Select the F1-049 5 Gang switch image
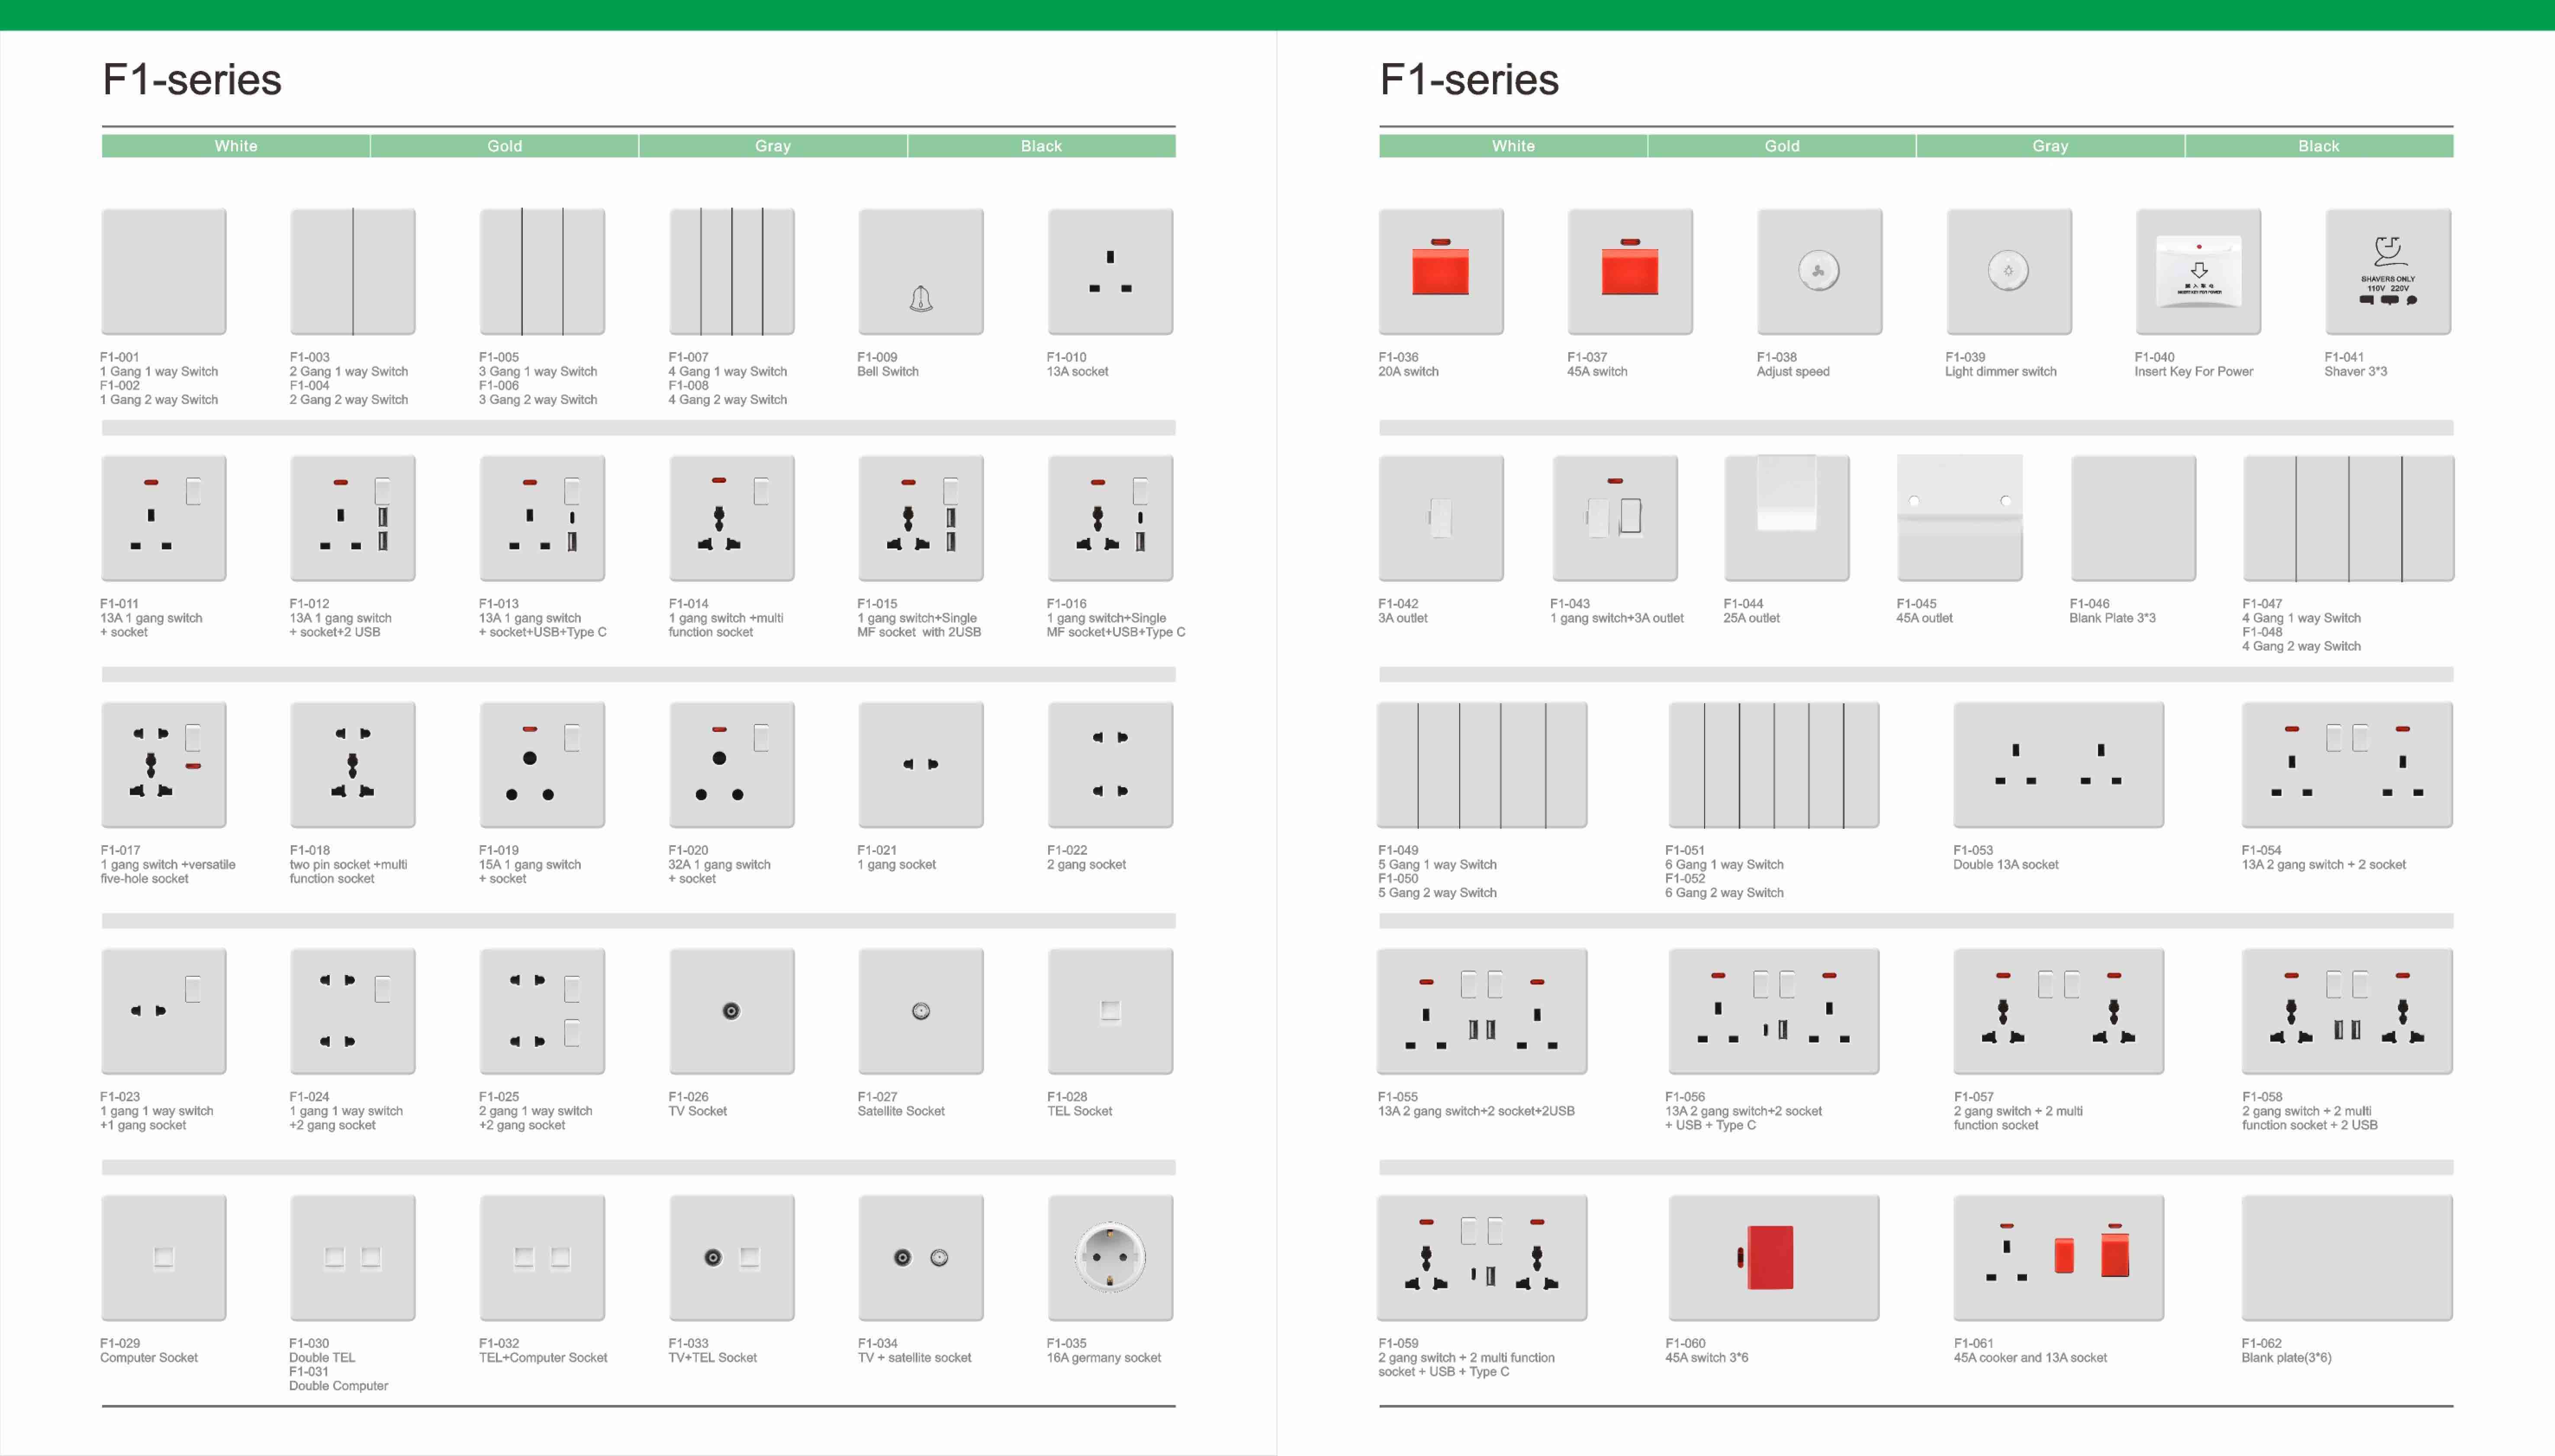The height and width of the screenshot is (1456, 2555). pyautogui.click(x=1482, y=765)
